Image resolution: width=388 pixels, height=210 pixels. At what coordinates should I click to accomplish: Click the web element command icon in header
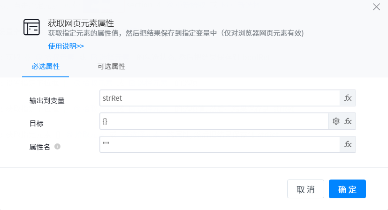pyautogui.click(x=32, y=28)
